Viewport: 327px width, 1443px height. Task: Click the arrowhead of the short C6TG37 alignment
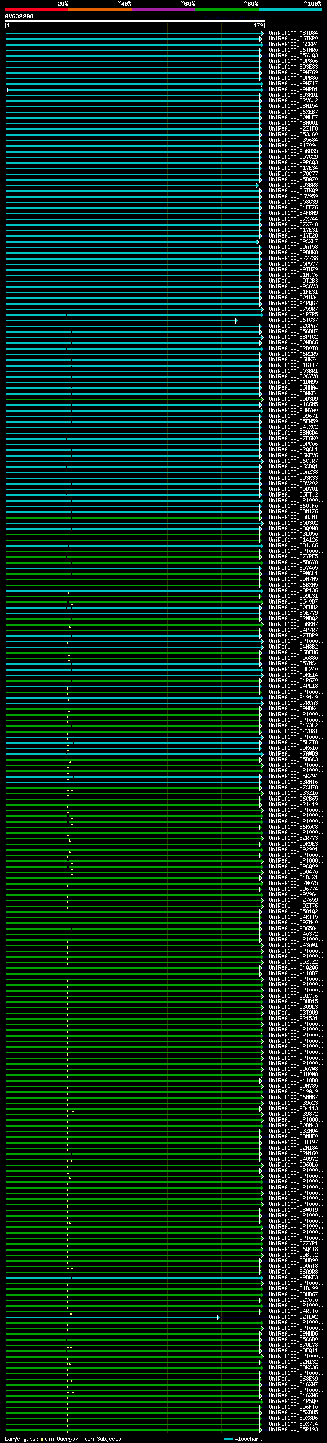(237, 321)
